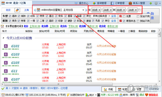Click the green checkmark status icon
162x97 pixels.
coord(3,88)
